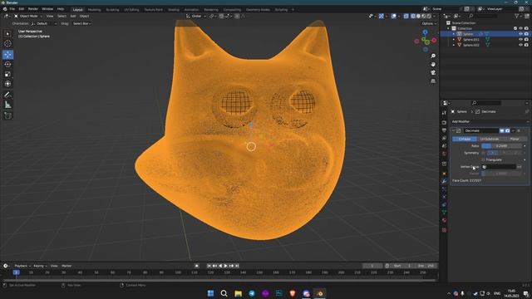Open the Modifier properties wrench tab
The width and height of the screenshot is (532, 299).
click(444, 181)
